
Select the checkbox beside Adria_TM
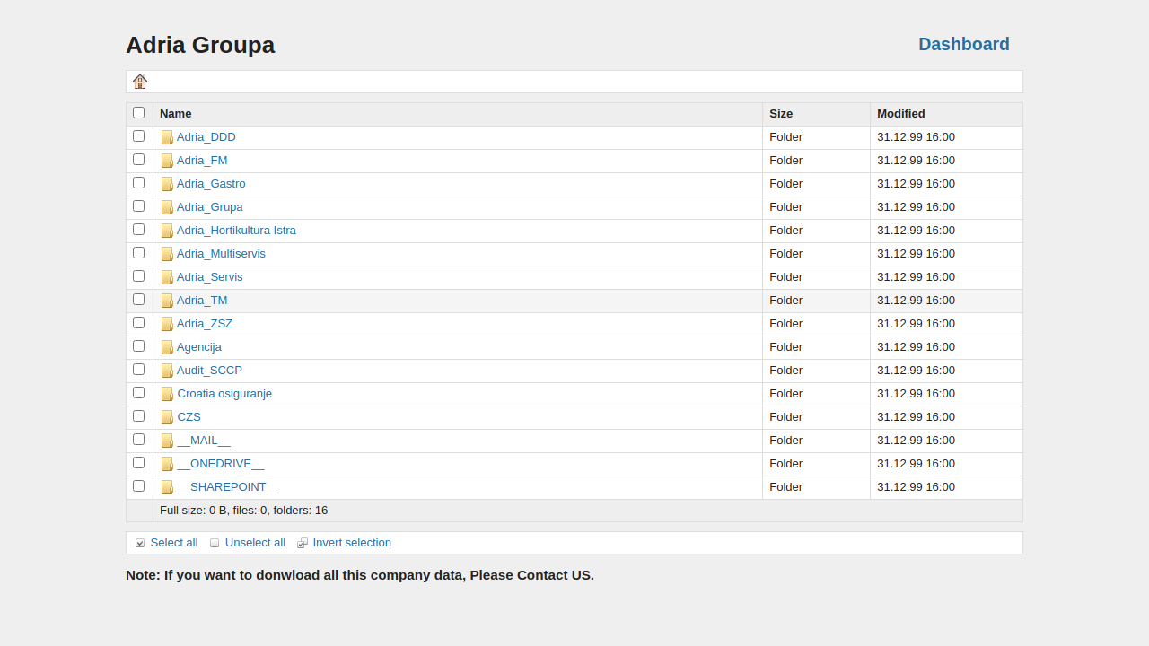(x=138, y=300)
